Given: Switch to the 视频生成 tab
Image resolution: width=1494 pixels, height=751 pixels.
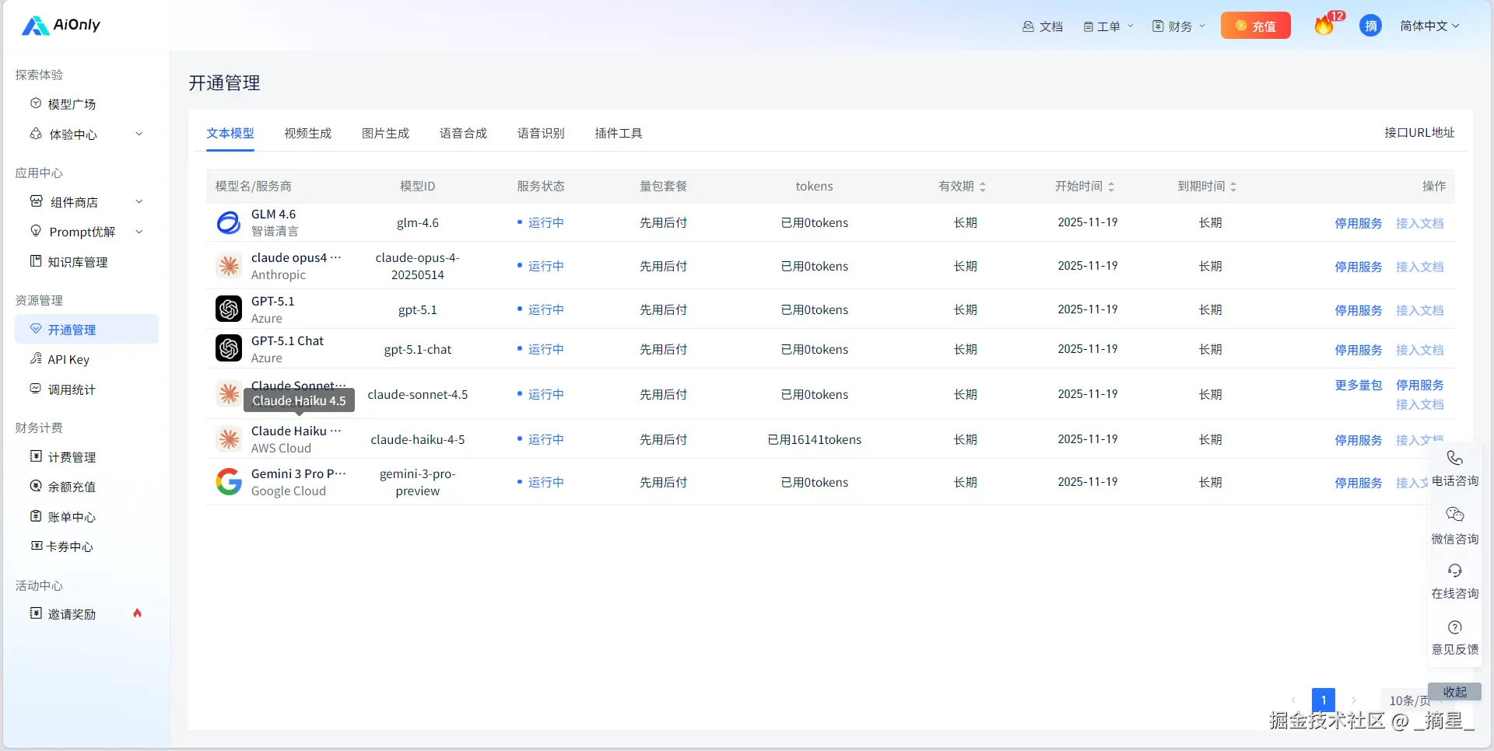Looking at the screenshot, I should point(308,134).
